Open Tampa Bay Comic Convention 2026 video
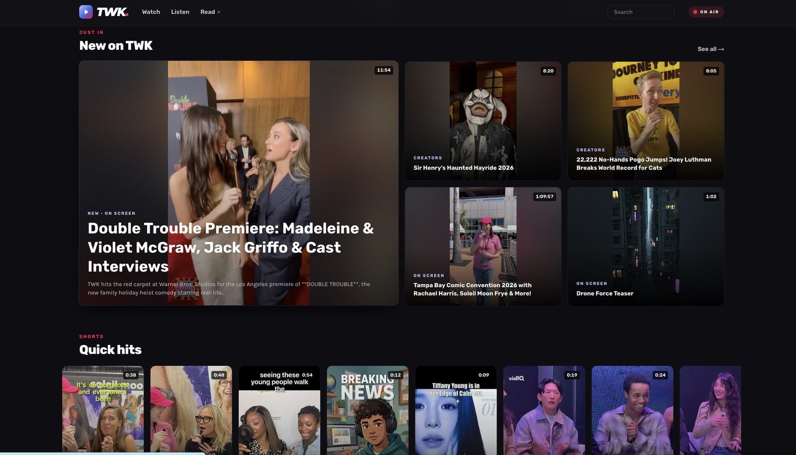Screen dimensions: 796x455 (x=483, y=246)
